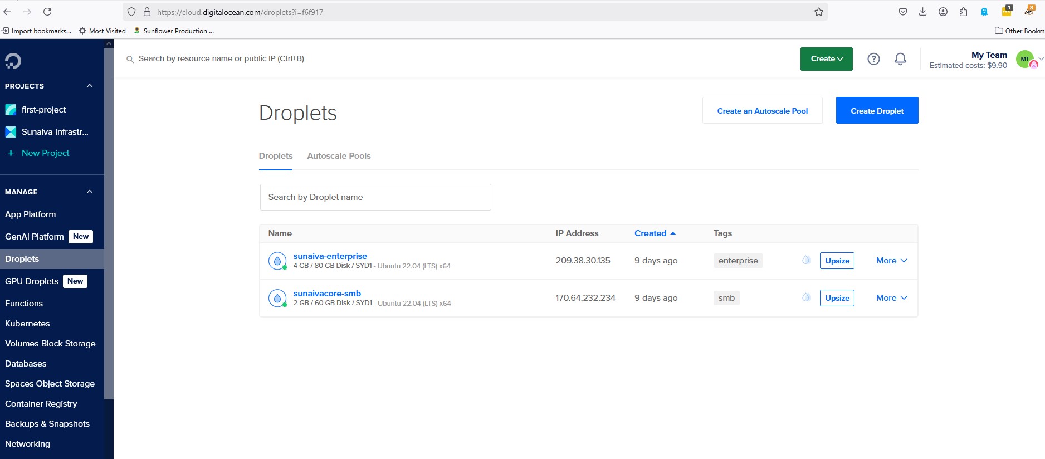Open the green Create dropdown
This screenshot has height=459, width=1045.
click(826, 59)
